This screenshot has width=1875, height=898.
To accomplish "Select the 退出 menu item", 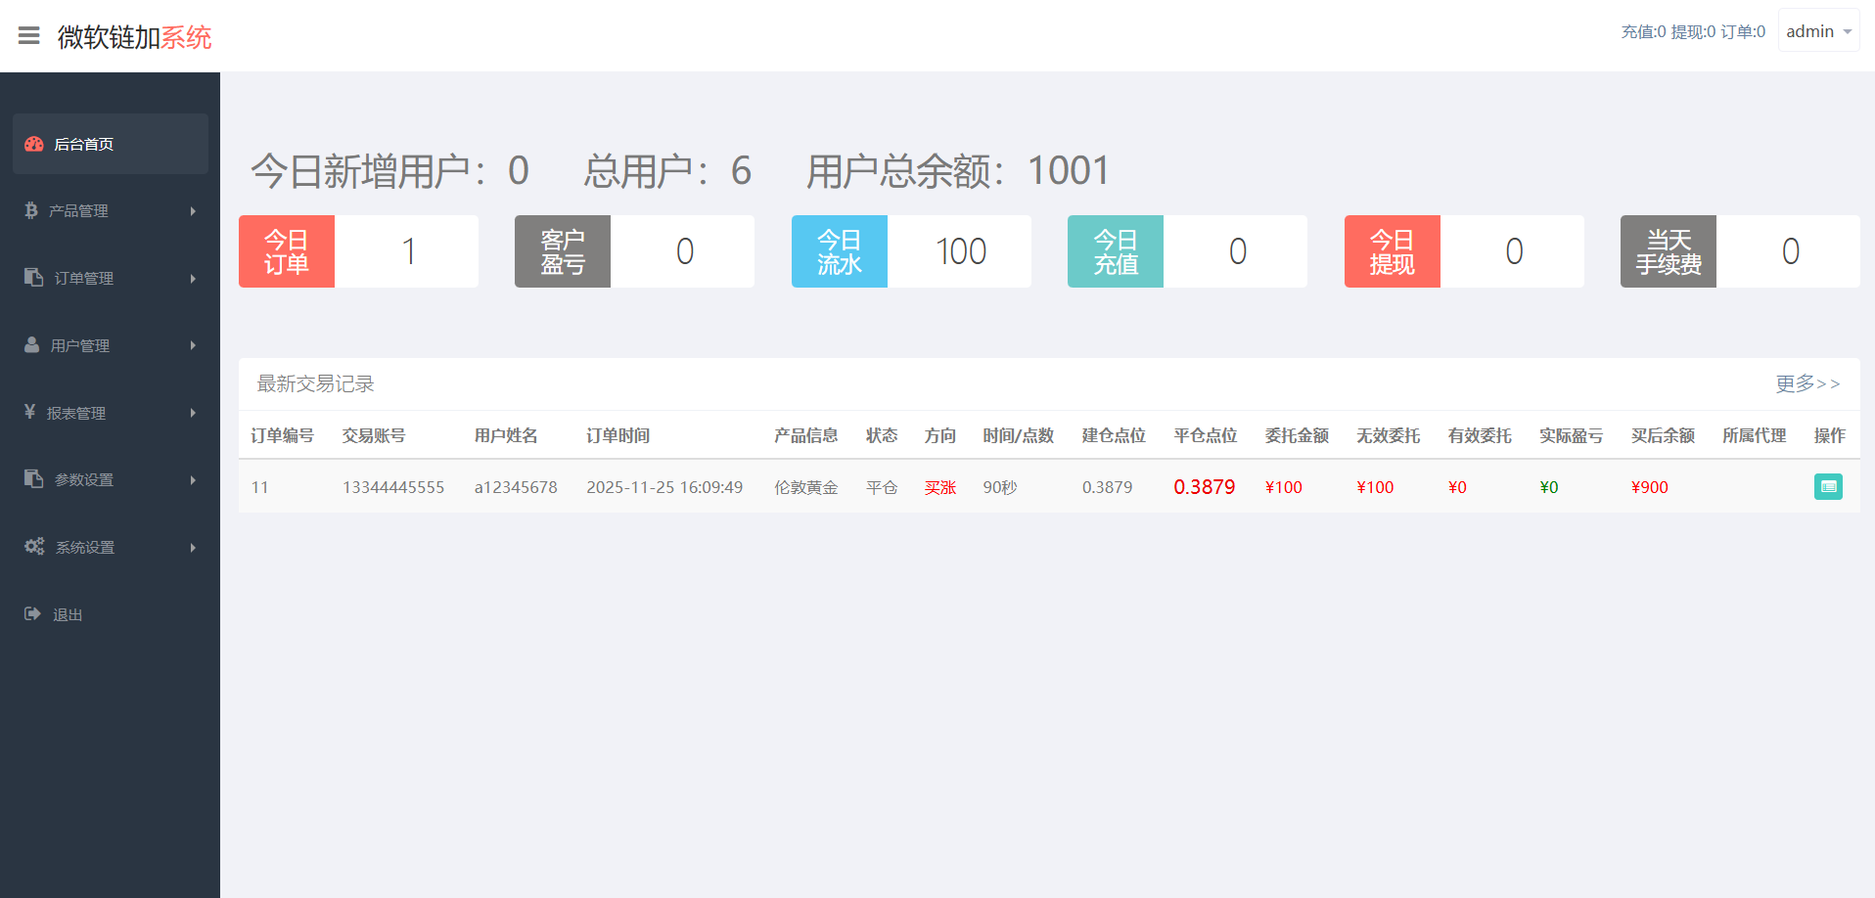I will pos(68,614).
